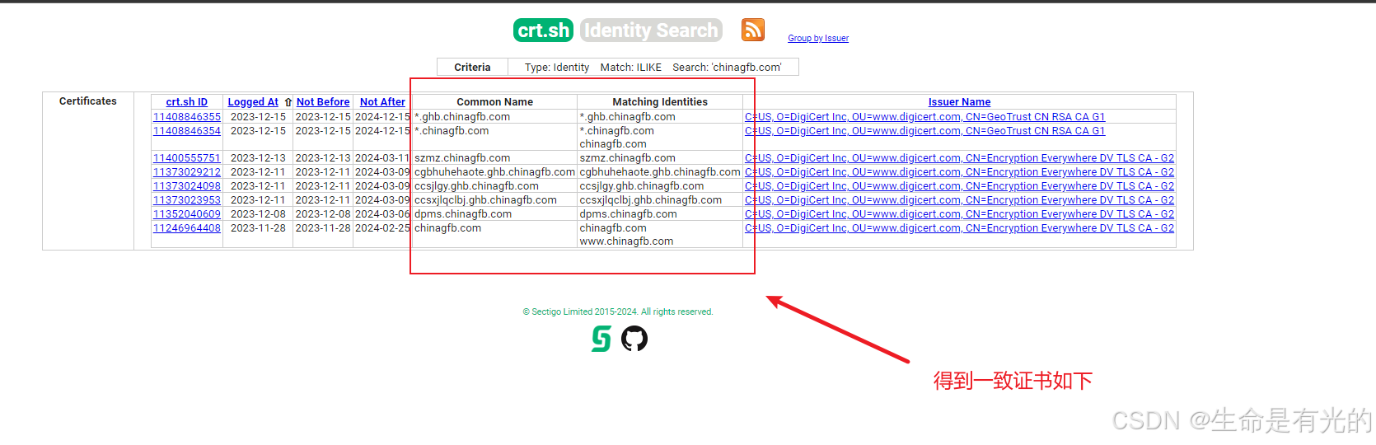Click the crt.sh logo
The width and height of the screenshot is (1376, 445).
(x=543, y=30)
